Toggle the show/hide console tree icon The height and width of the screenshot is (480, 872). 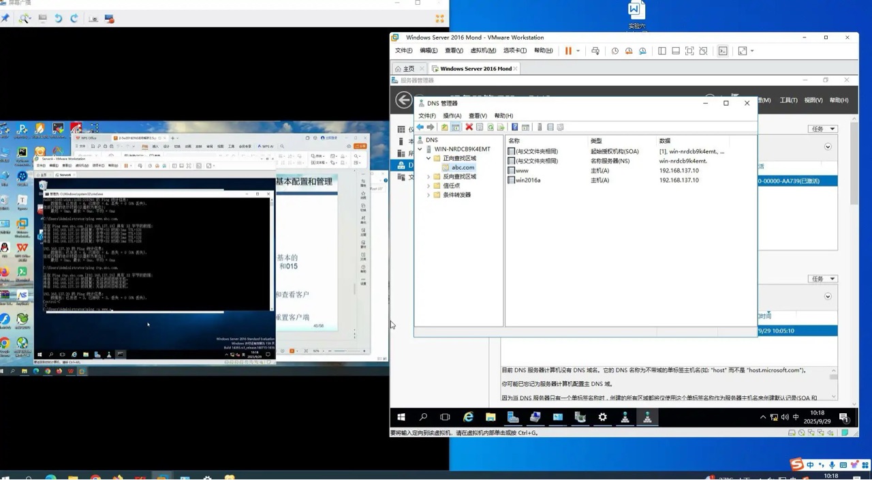(456, 127)
